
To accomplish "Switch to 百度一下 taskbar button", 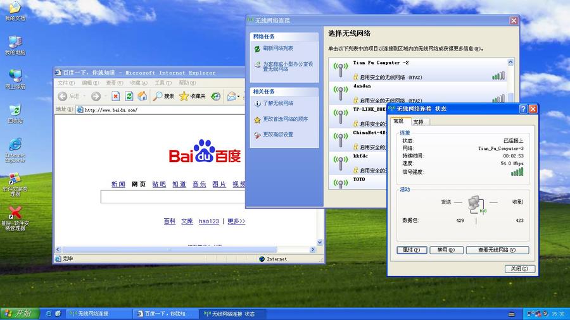I will tap(166, 314).
